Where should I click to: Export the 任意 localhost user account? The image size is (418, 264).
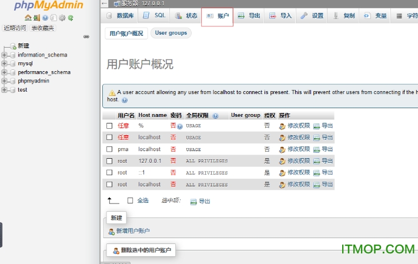pyautogui.click(x=323, y=138)
